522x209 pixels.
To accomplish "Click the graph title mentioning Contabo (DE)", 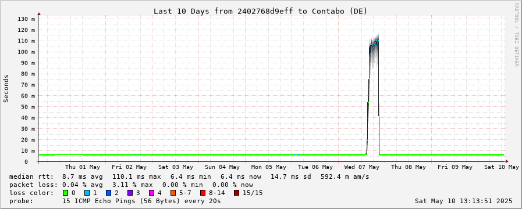I will [260, 11].
